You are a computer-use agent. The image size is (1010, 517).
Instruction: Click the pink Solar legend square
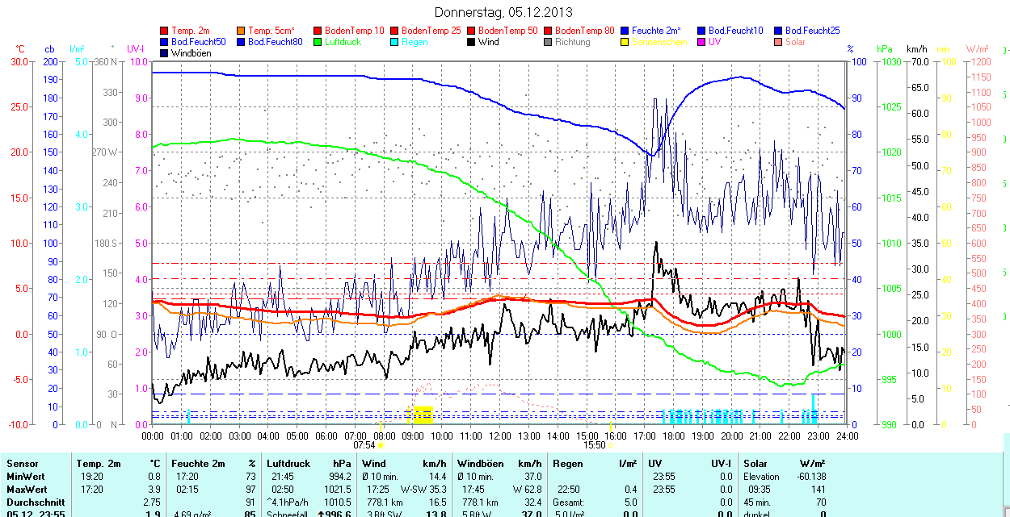point(779,42)
